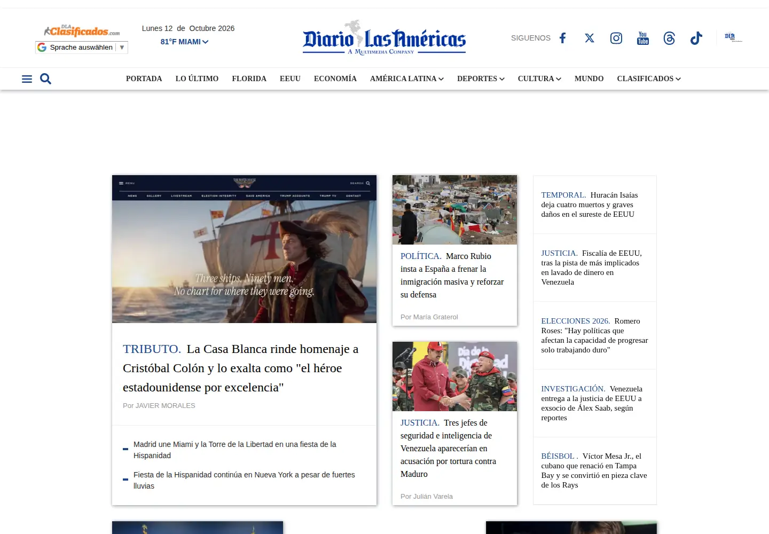Read the Romero Roses Elecciones 2026 story
769x534 pixels.
(x=594, y=335)
